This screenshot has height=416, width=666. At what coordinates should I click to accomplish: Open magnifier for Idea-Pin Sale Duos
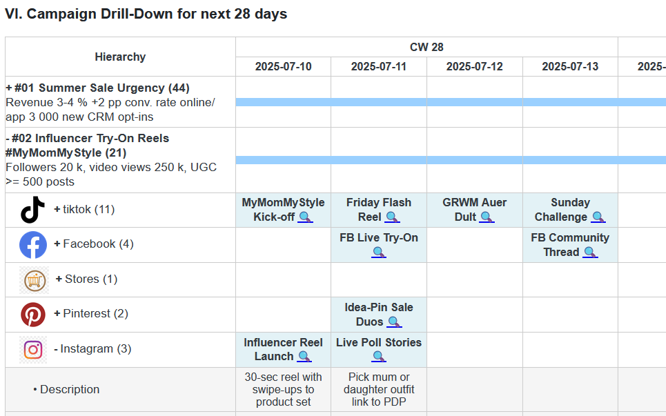coord(394,322)
